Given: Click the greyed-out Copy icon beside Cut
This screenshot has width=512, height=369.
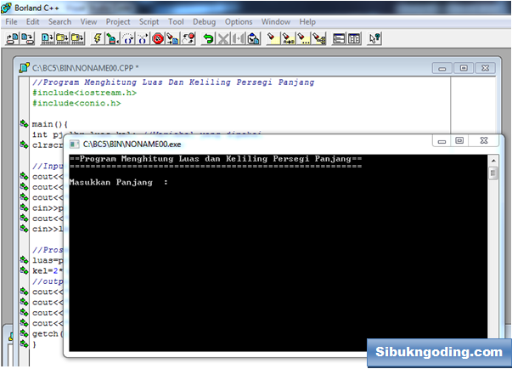Looking at the screenshot, I should click(x=239, y=38).
